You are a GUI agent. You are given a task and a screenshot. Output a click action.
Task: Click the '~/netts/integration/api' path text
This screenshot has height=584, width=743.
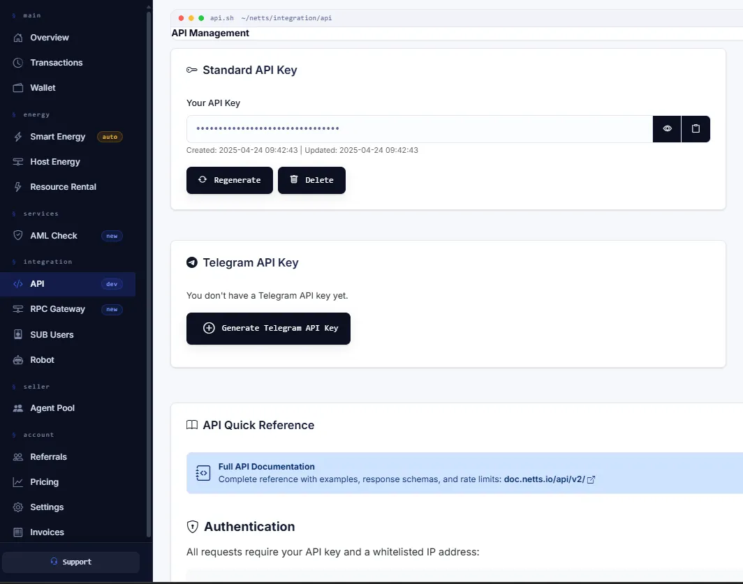click(x=286, y=18)
